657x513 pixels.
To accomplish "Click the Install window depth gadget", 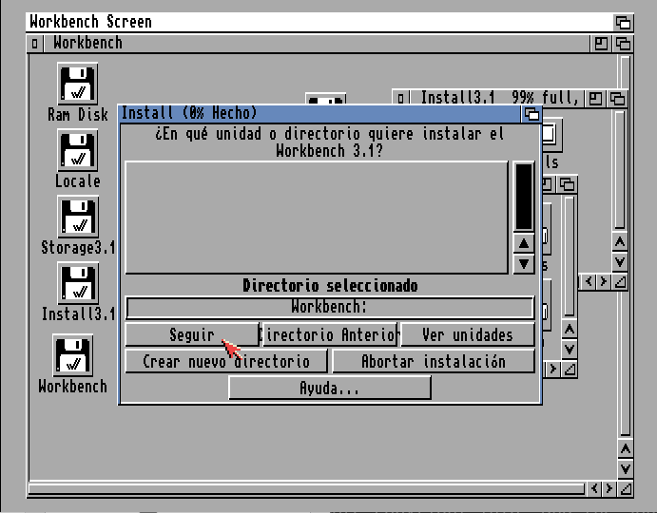I will (x=531, y=114).
